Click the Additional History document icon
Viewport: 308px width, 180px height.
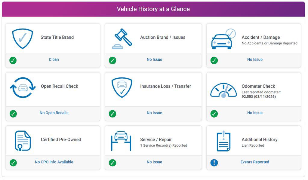pos(223,141)
